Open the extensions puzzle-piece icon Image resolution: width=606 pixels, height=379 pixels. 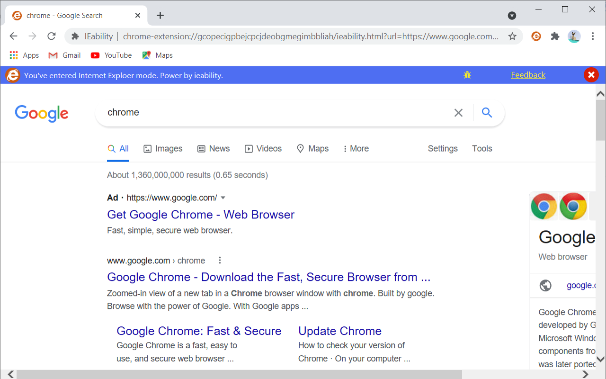(555, 36)
